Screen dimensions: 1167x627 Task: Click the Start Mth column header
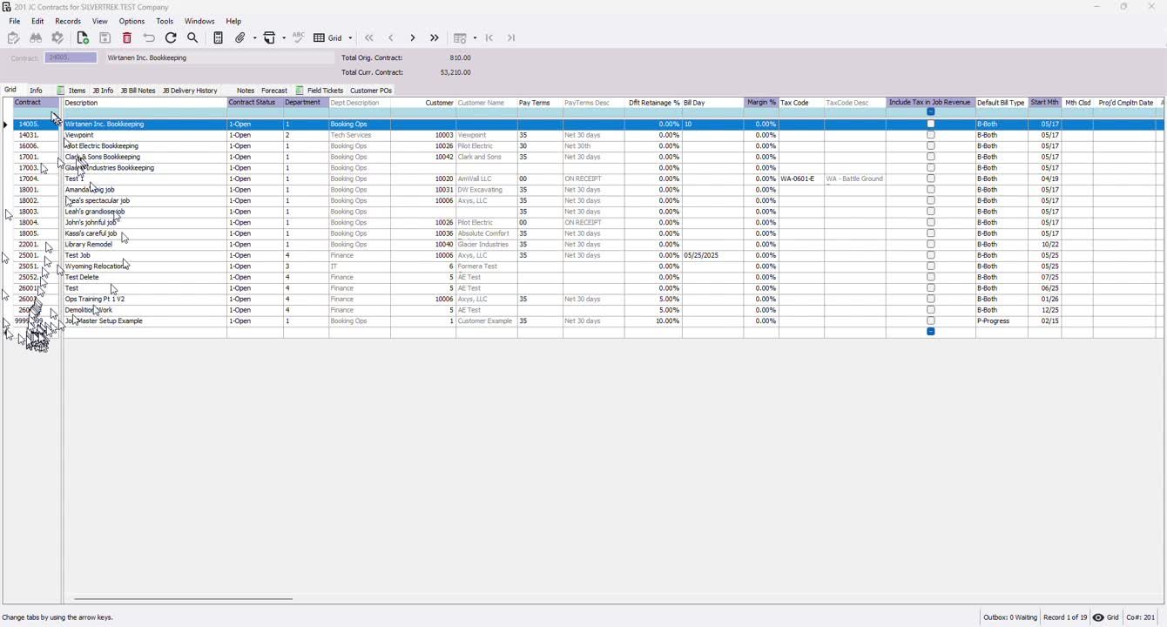(1045, 103)
